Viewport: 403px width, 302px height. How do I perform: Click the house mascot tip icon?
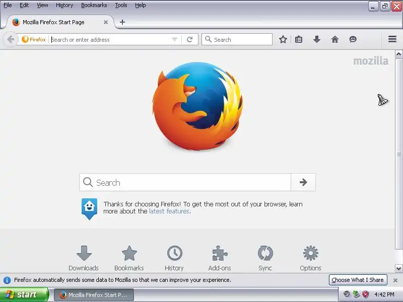89,208
